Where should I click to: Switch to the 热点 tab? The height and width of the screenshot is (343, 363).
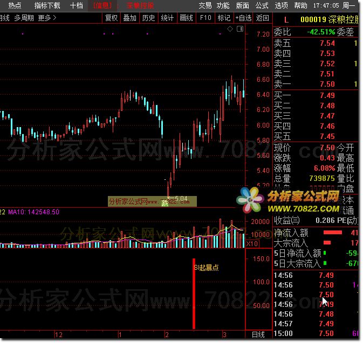pyautogui.click(x=15, y=5)
